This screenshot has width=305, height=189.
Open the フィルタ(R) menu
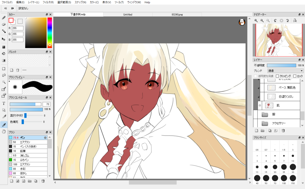[x=48, y=2]
